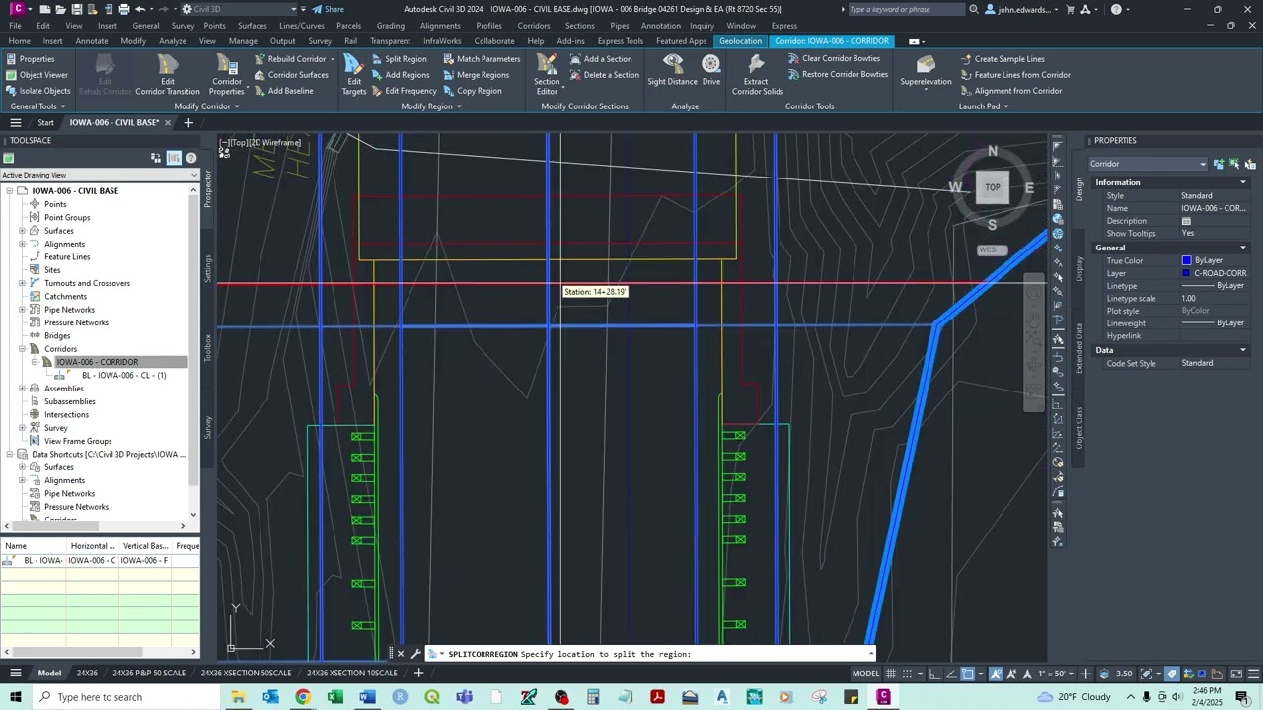Expand Pipe Networks tree node

22,310
